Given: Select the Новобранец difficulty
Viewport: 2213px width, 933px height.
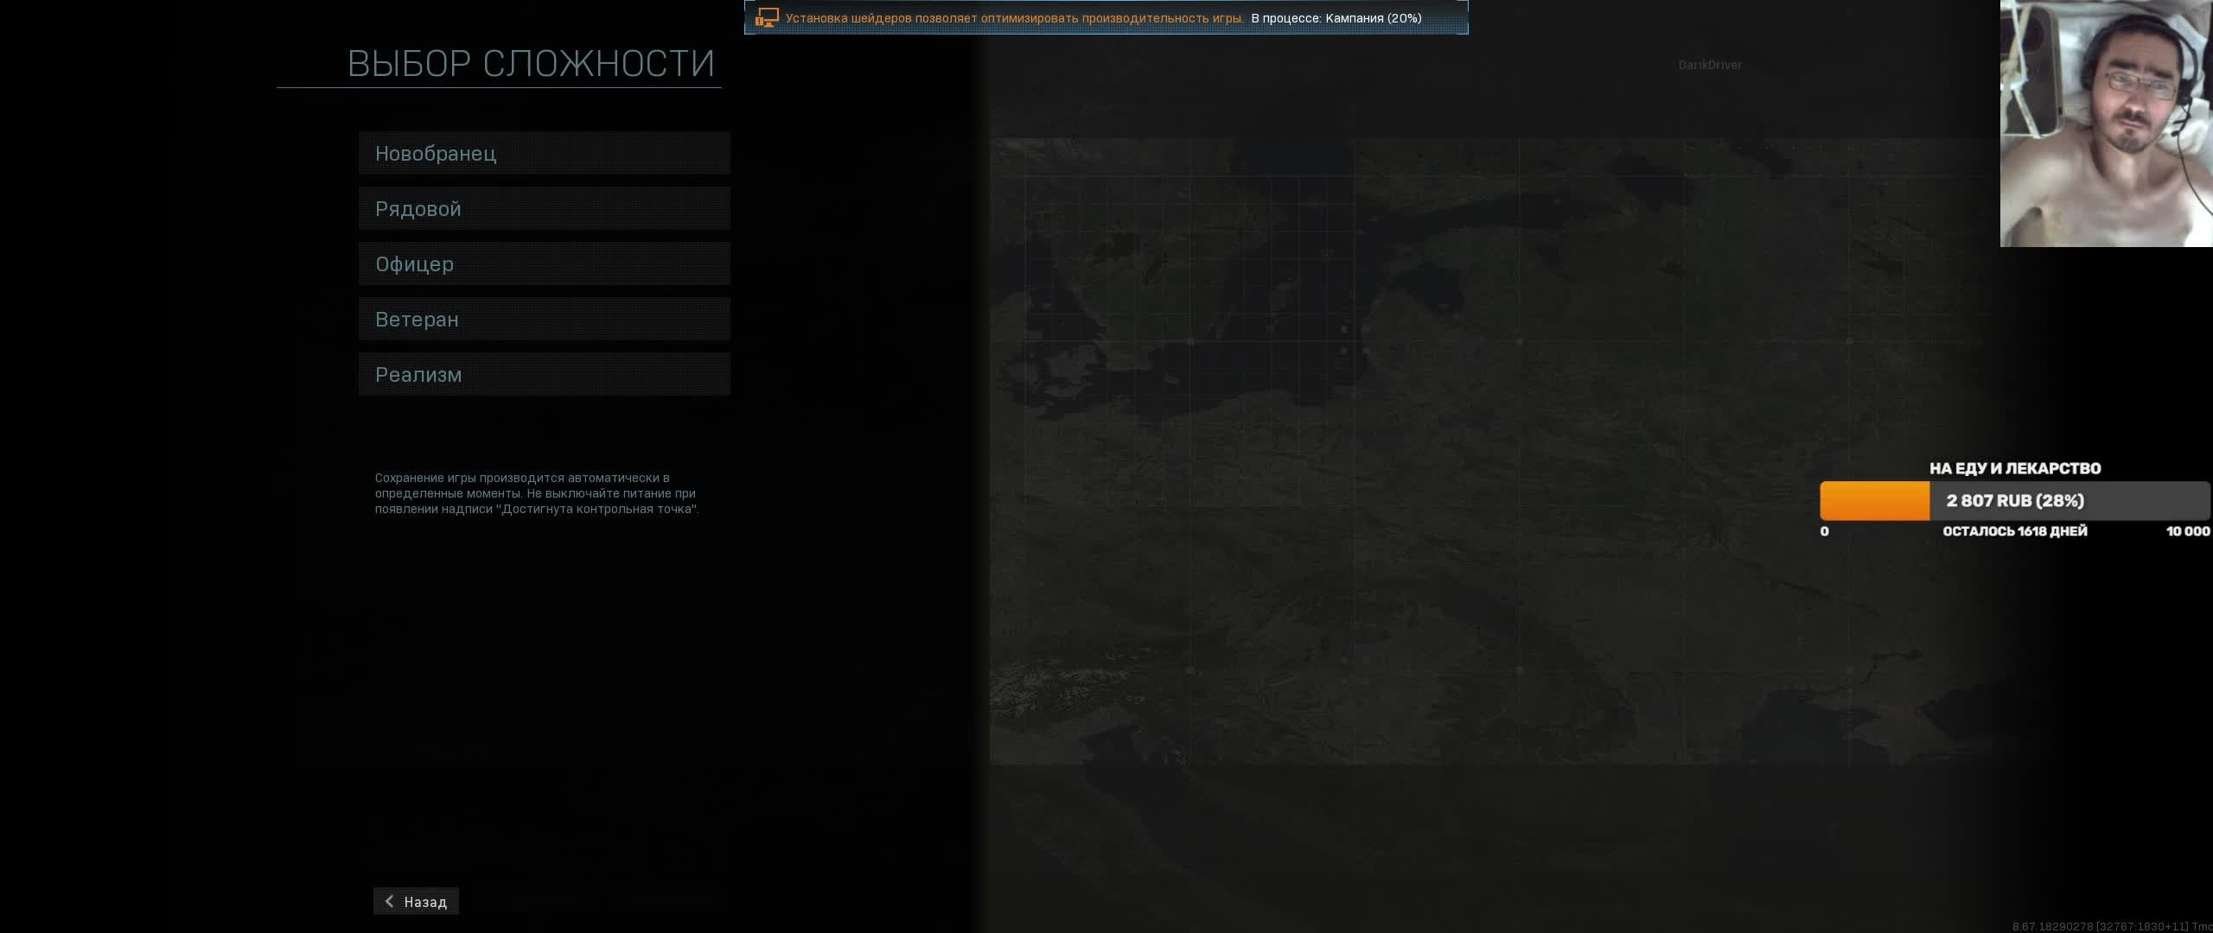Looking at the screenshot, I should coord(544,154).
